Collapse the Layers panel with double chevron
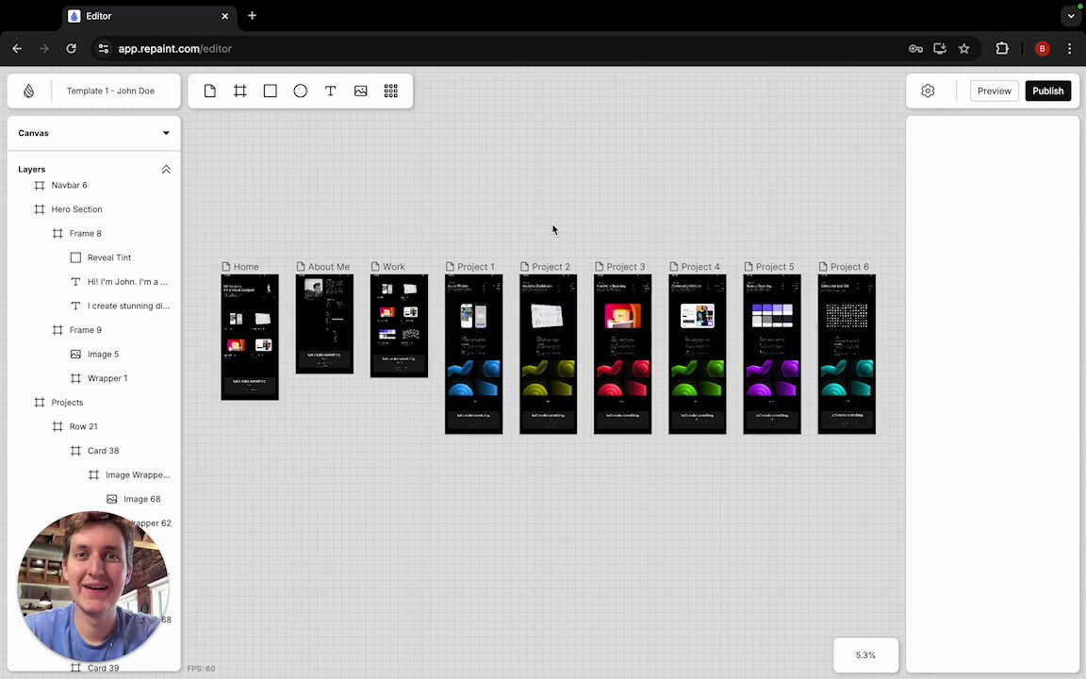 [x=166, y=169]
